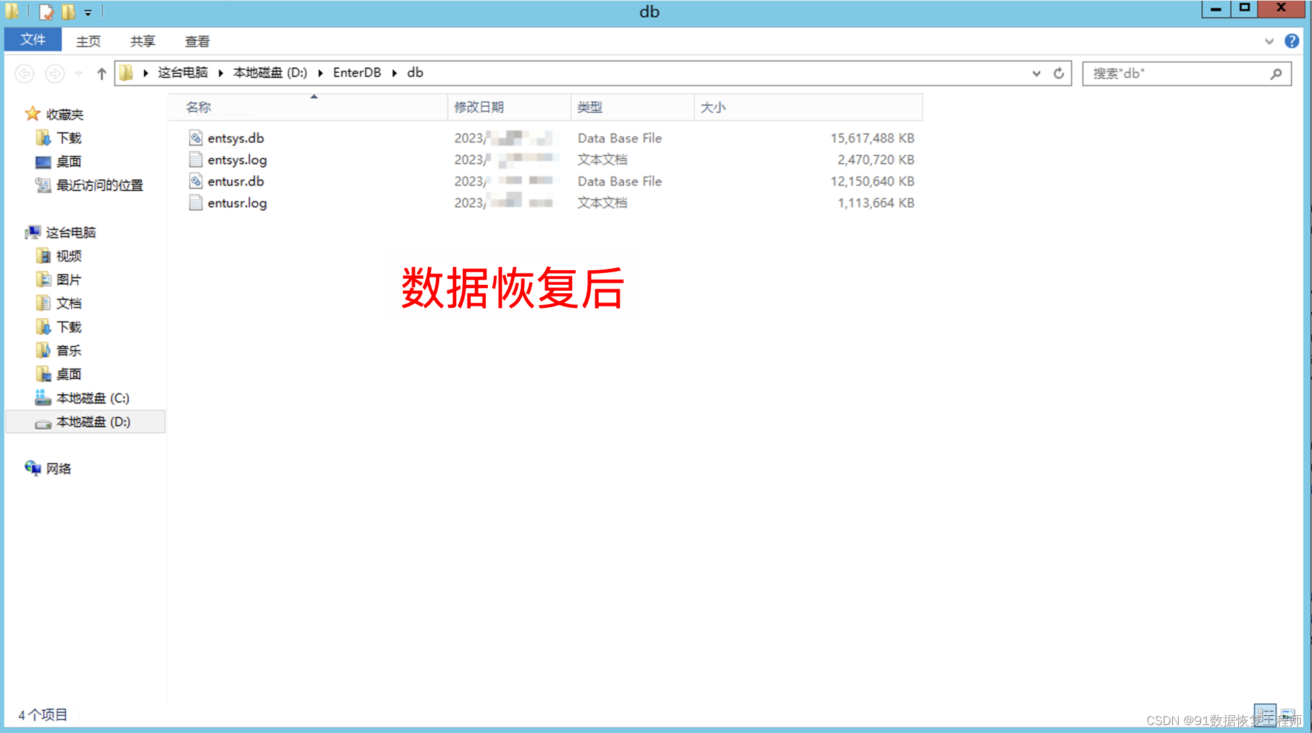This screenshot has height=733, width=1312.
Task: Click the search magnifier icon
Action: click(x=1276, y=74)
